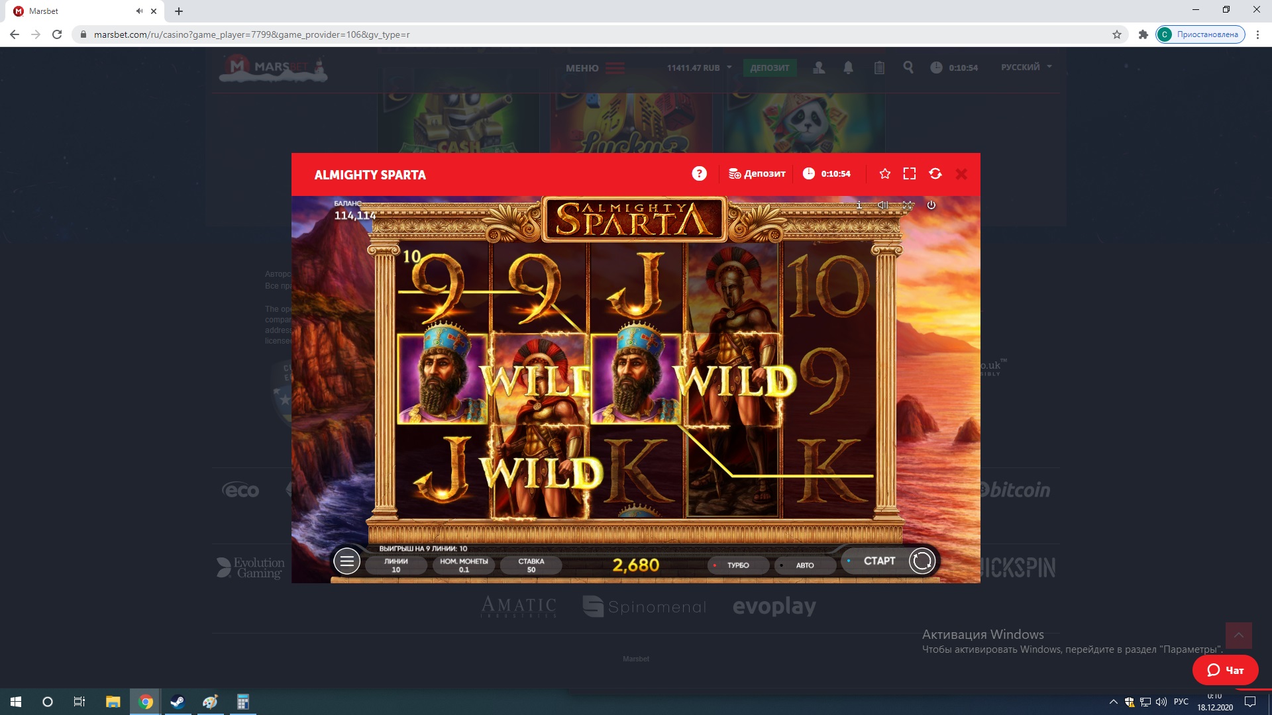Click the Spinomenal provider logo
This screenshot has width=1272, height=715.
point(645,606)
